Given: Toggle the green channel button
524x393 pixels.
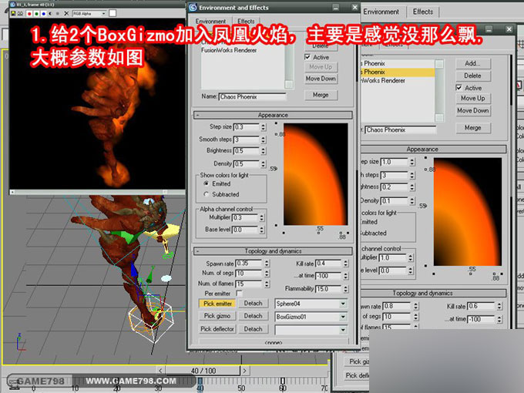Looking at the screenshot, I should 36,13.
